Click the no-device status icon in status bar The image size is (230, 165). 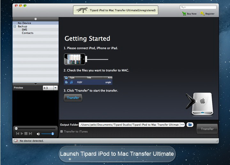16,141
